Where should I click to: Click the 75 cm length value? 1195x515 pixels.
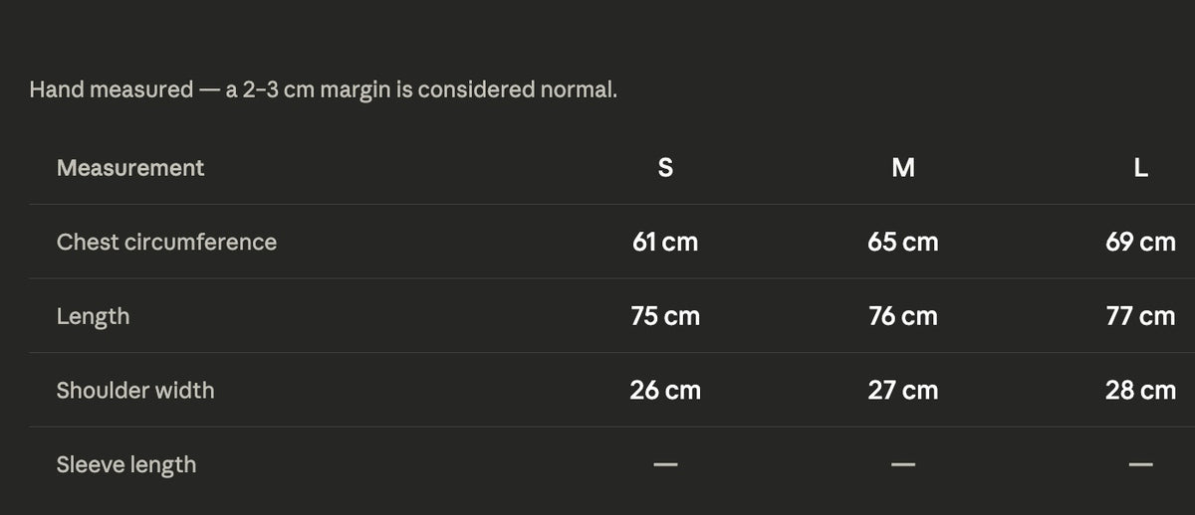665,316
